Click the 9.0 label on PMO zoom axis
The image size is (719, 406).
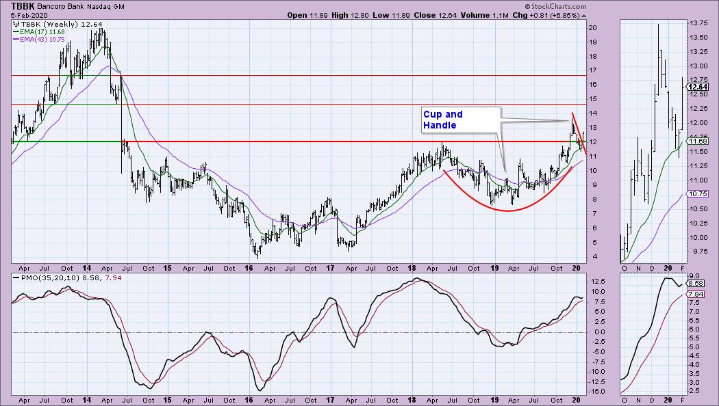coord(693,276)
